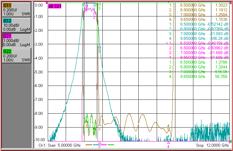Click the teal S12 legend line swatch
Image resolution: width=233 pixels, height=151 pixels.
click(x=96, y=145)
